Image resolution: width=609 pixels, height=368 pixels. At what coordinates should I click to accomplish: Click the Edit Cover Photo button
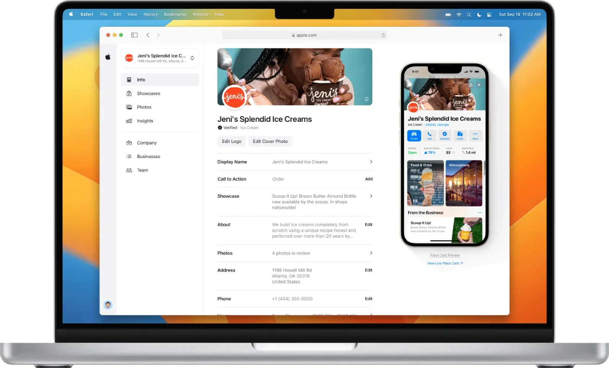tap(270, 141)
